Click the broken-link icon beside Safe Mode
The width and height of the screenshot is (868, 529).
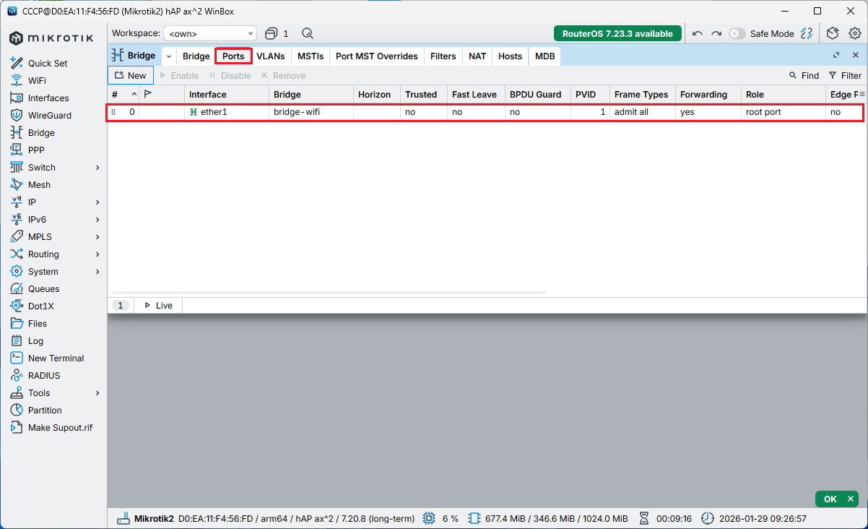coord(807,33)
